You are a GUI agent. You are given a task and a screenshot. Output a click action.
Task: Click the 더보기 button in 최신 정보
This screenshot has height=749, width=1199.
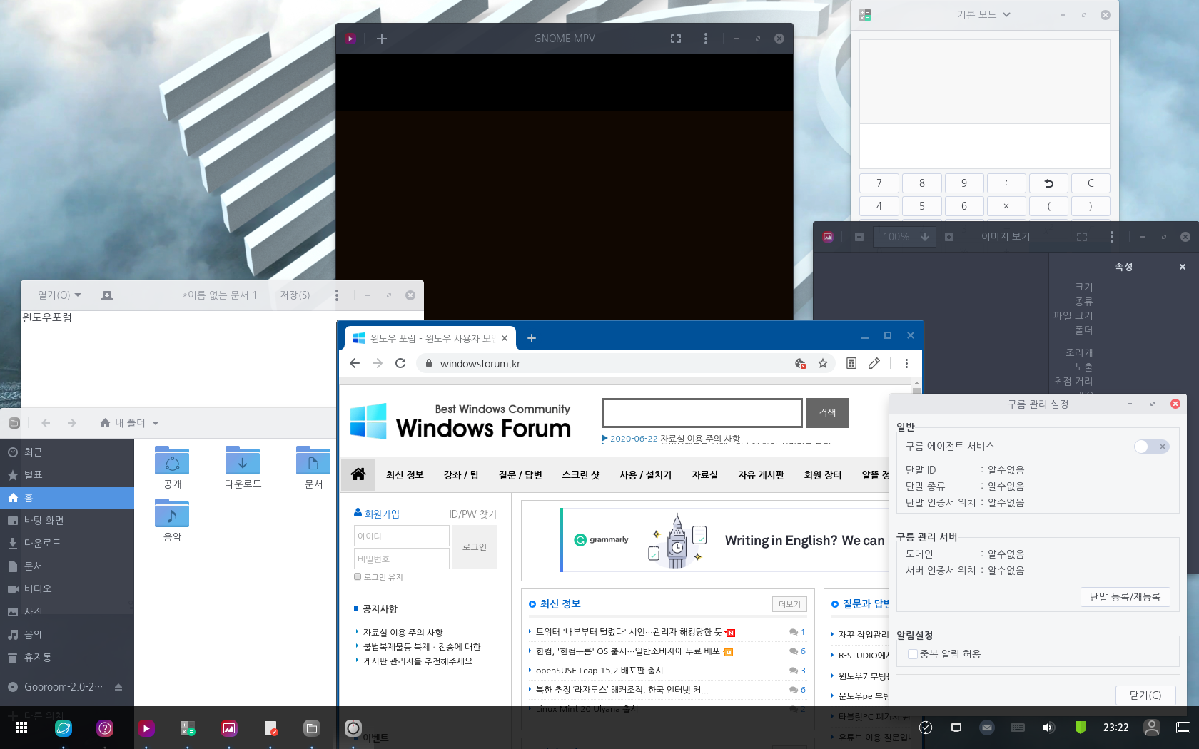click(x=789, y=604)
